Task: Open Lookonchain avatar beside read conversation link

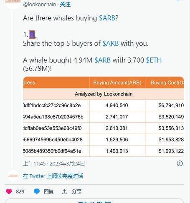Action: click(13, 176)
